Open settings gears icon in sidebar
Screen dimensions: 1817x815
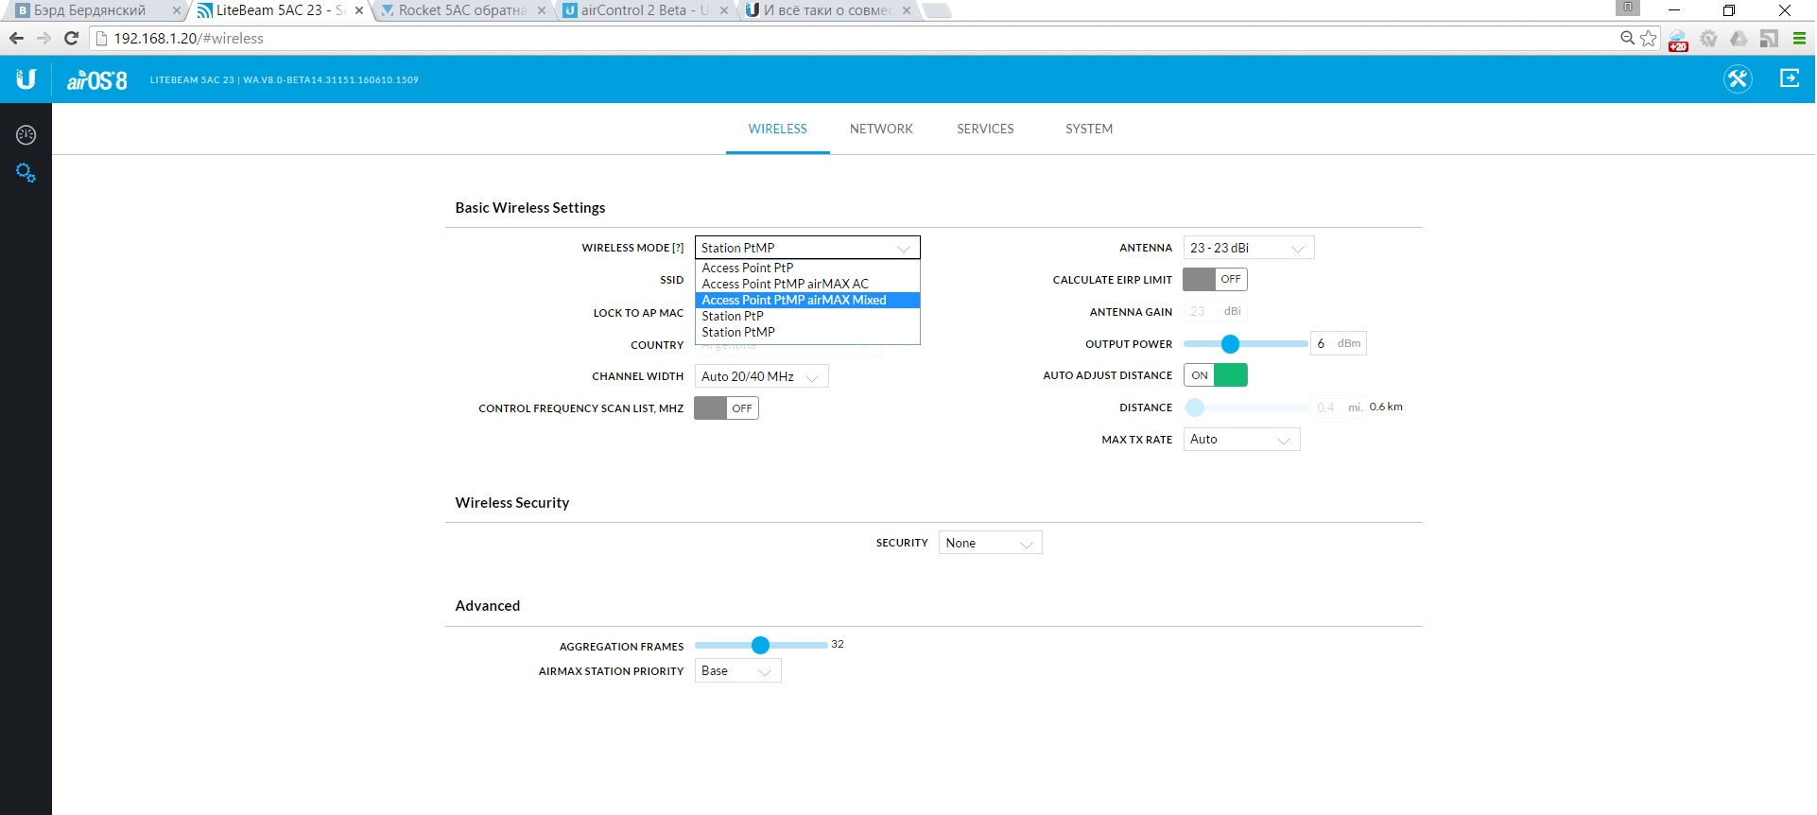pos(26,173)
